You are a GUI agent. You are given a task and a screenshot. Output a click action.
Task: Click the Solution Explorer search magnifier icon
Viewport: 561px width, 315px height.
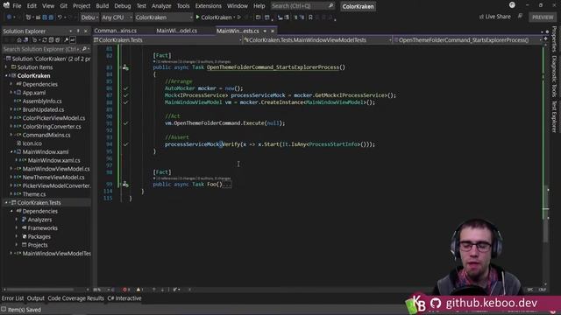pos(84,49)
